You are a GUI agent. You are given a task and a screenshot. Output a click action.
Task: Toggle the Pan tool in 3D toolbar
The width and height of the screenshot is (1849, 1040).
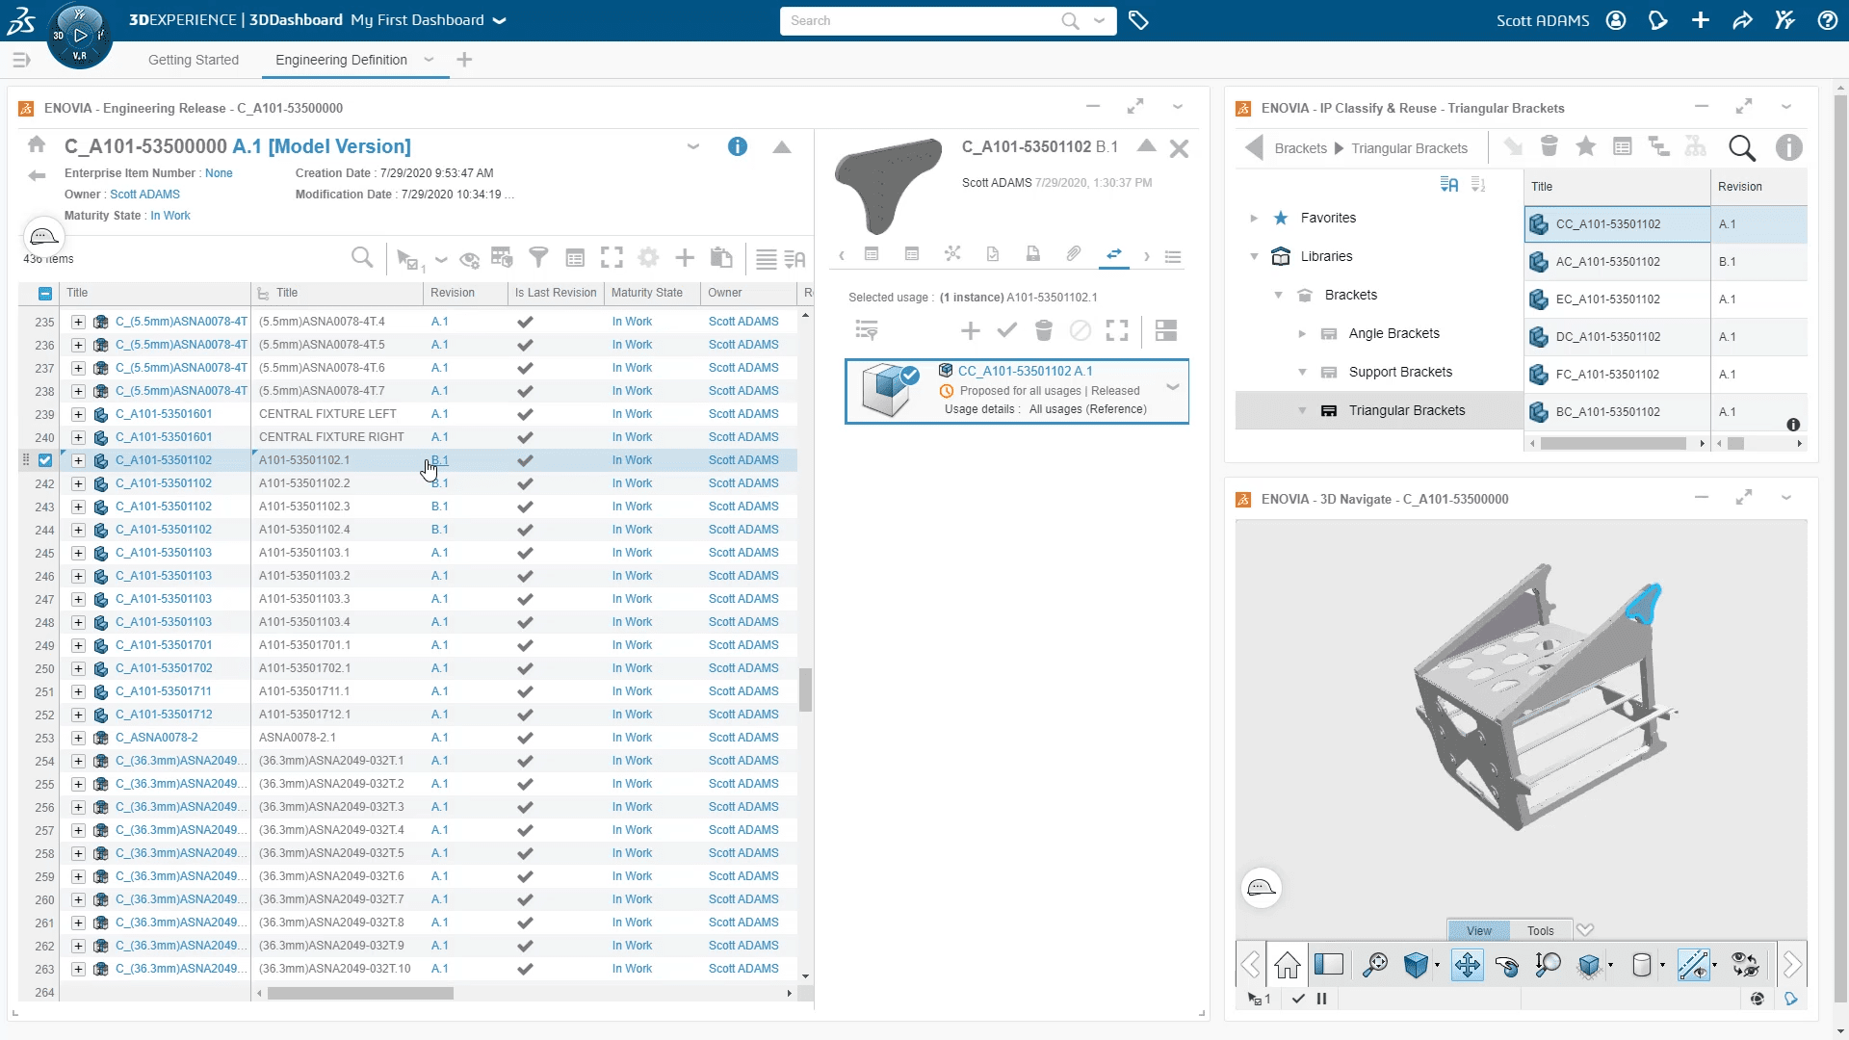tap(1468, 964)
